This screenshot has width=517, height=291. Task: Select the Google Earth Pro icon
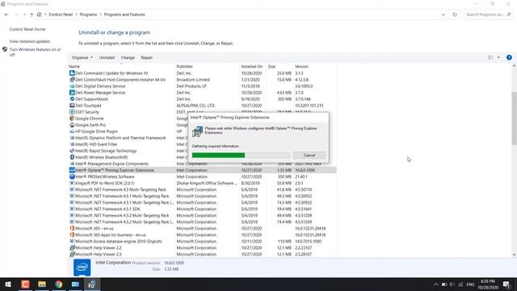tap(72, 124)
